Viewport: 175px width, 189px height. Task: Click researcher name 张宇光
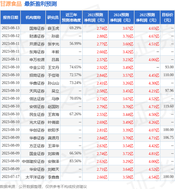pos(53,44)
